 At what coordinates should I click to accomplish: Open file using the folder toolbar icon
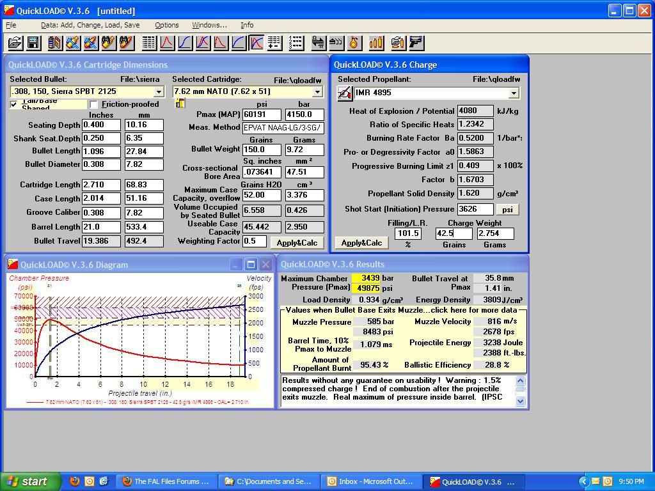click(x=15, y=43)
